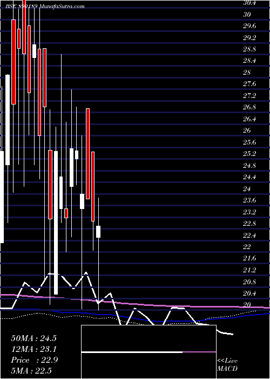Click the 20.8 axis label
The height and width of the screenshot is (379, 270).
[249, 282]
